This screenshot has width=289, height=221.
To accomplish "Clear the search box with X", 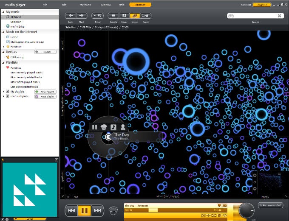I will [x=279, y=16].
